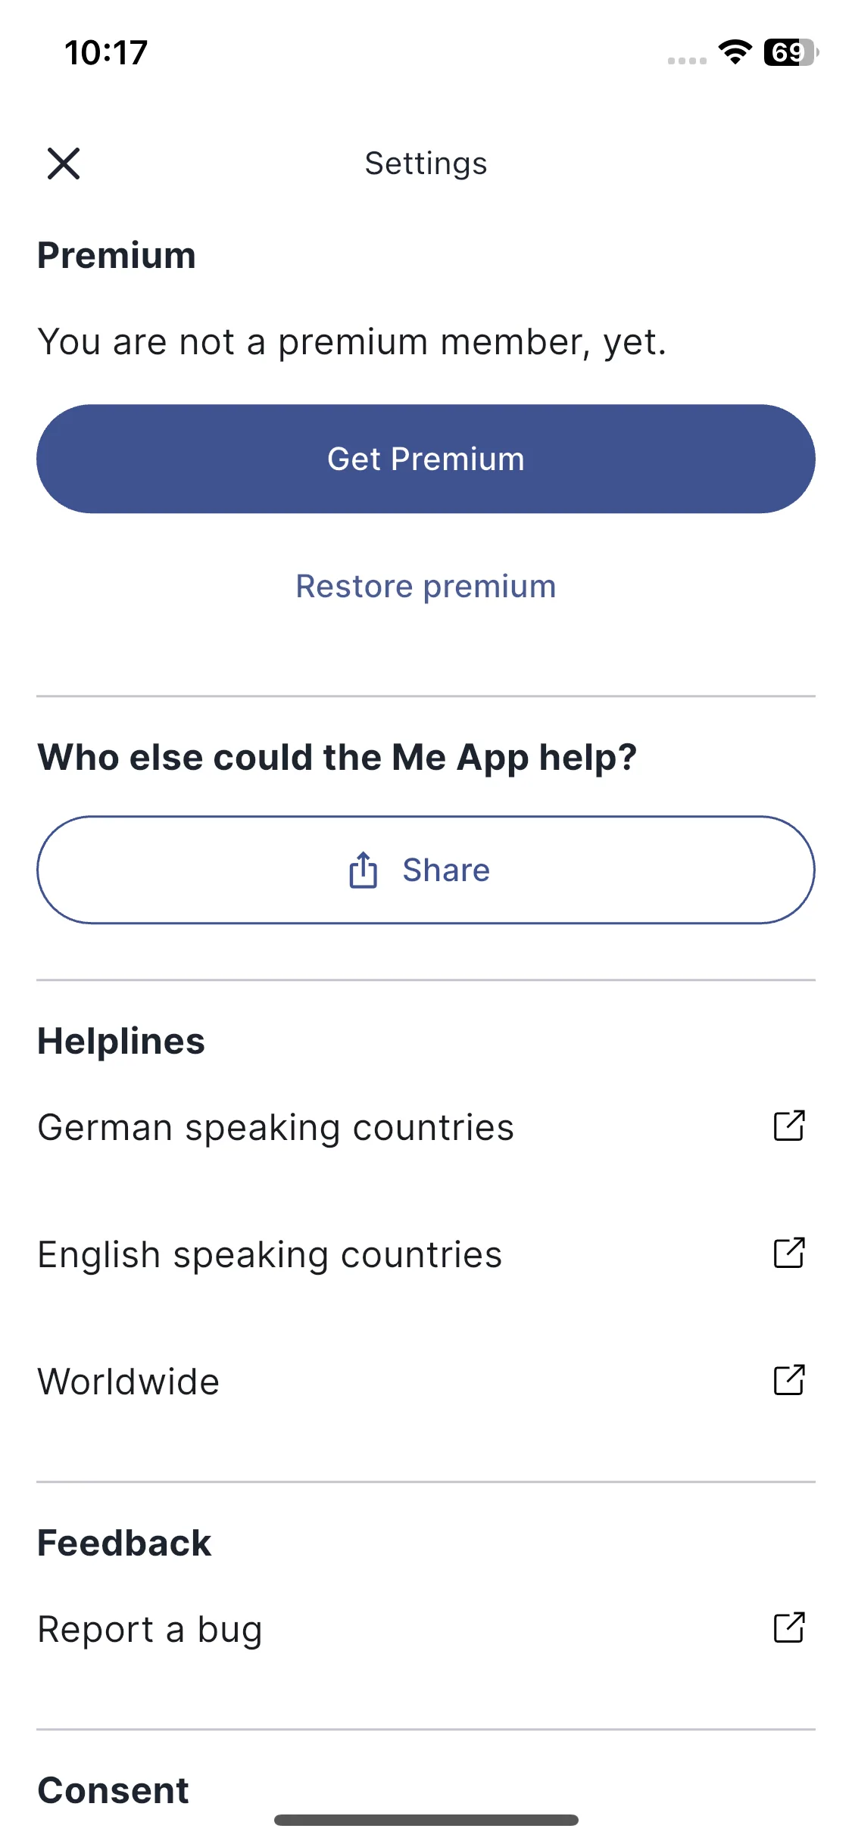Tap the home indicator bar at bottom
852x1844 pixels.
coord(426,1820)
